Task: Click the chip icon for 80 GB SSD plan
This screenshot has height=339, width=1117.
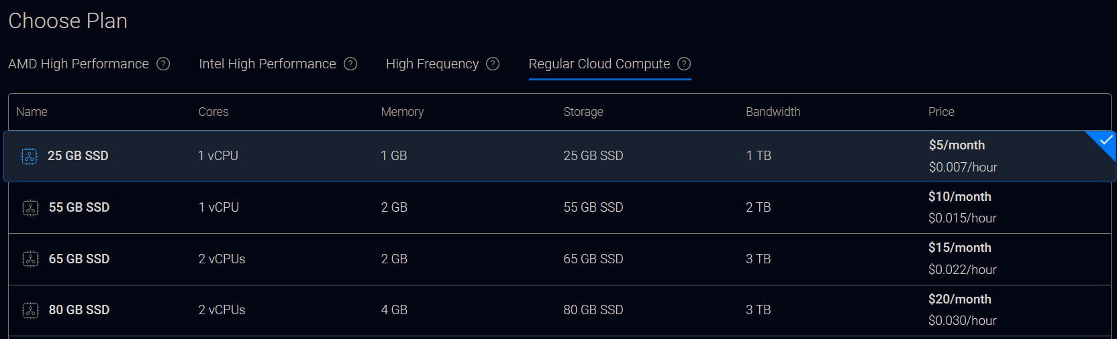Action: pyautogui.click(x=31, y=310)
